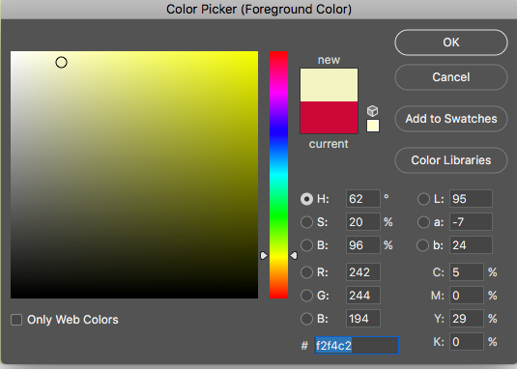Click the current red color swatch
This screenshot has height=369, width=517.
[x=329, y=117]
